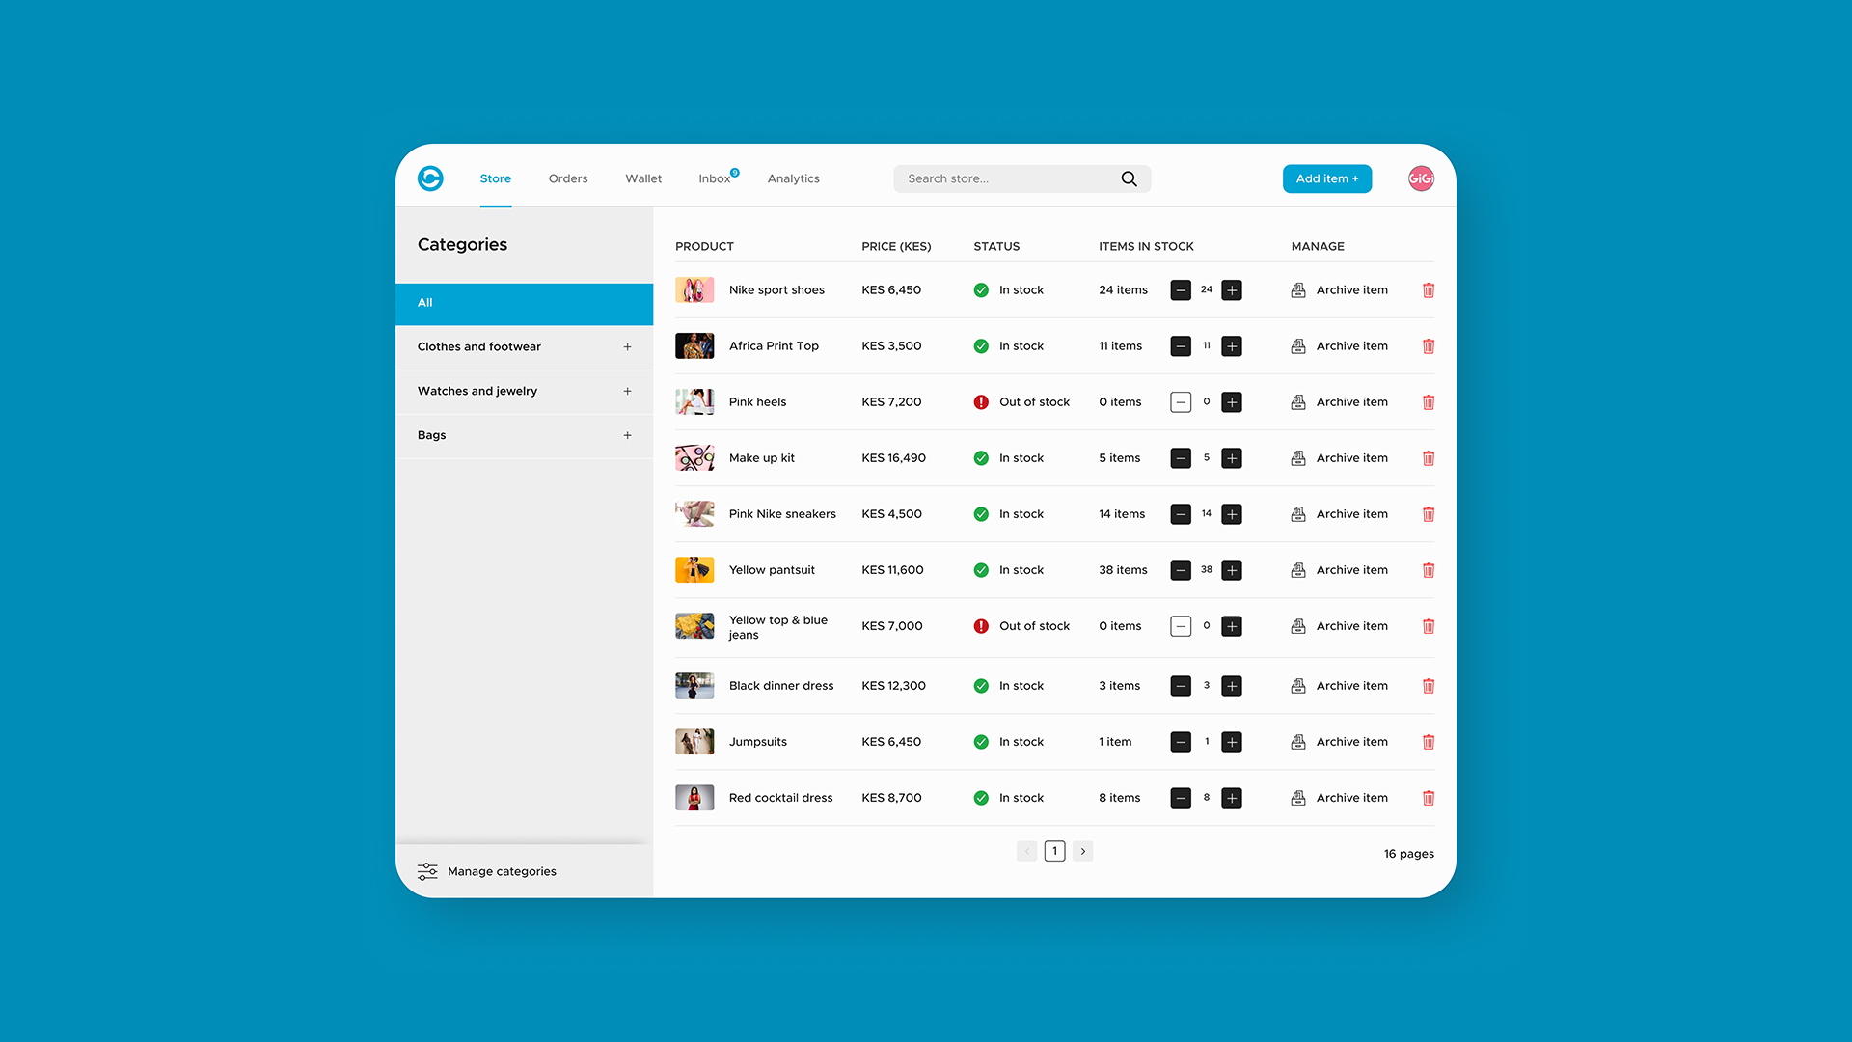Delete the Nike sport shoes item
The width and height of the screenshot is (1852, 1042).
point(1429,290)
